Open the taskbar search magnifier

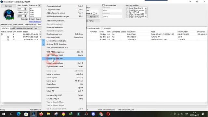[11, 114]
